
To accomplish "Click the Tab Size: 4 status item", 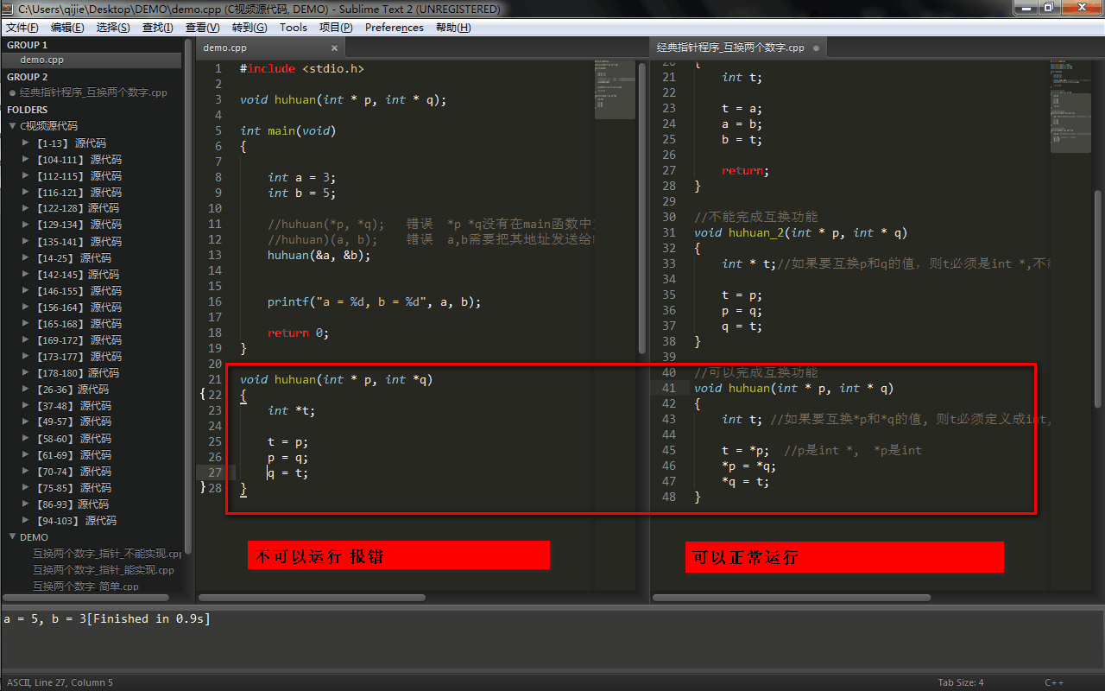I will tap(961, 682).
